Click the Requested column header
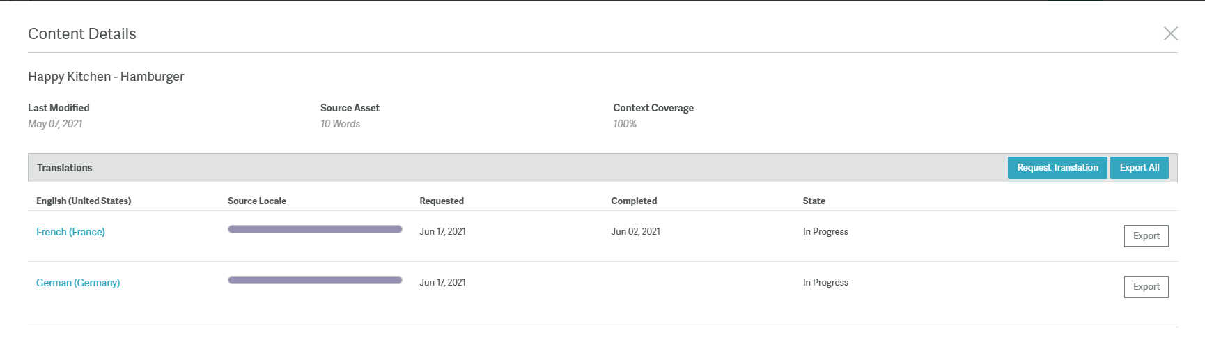Screen dimensions: 1205x358 [442, 201]
